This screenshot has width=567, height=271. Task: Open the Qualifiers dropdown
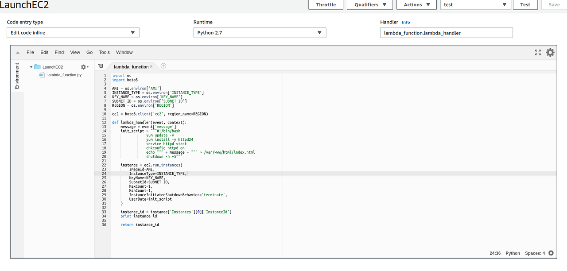(x=369, y=5)
